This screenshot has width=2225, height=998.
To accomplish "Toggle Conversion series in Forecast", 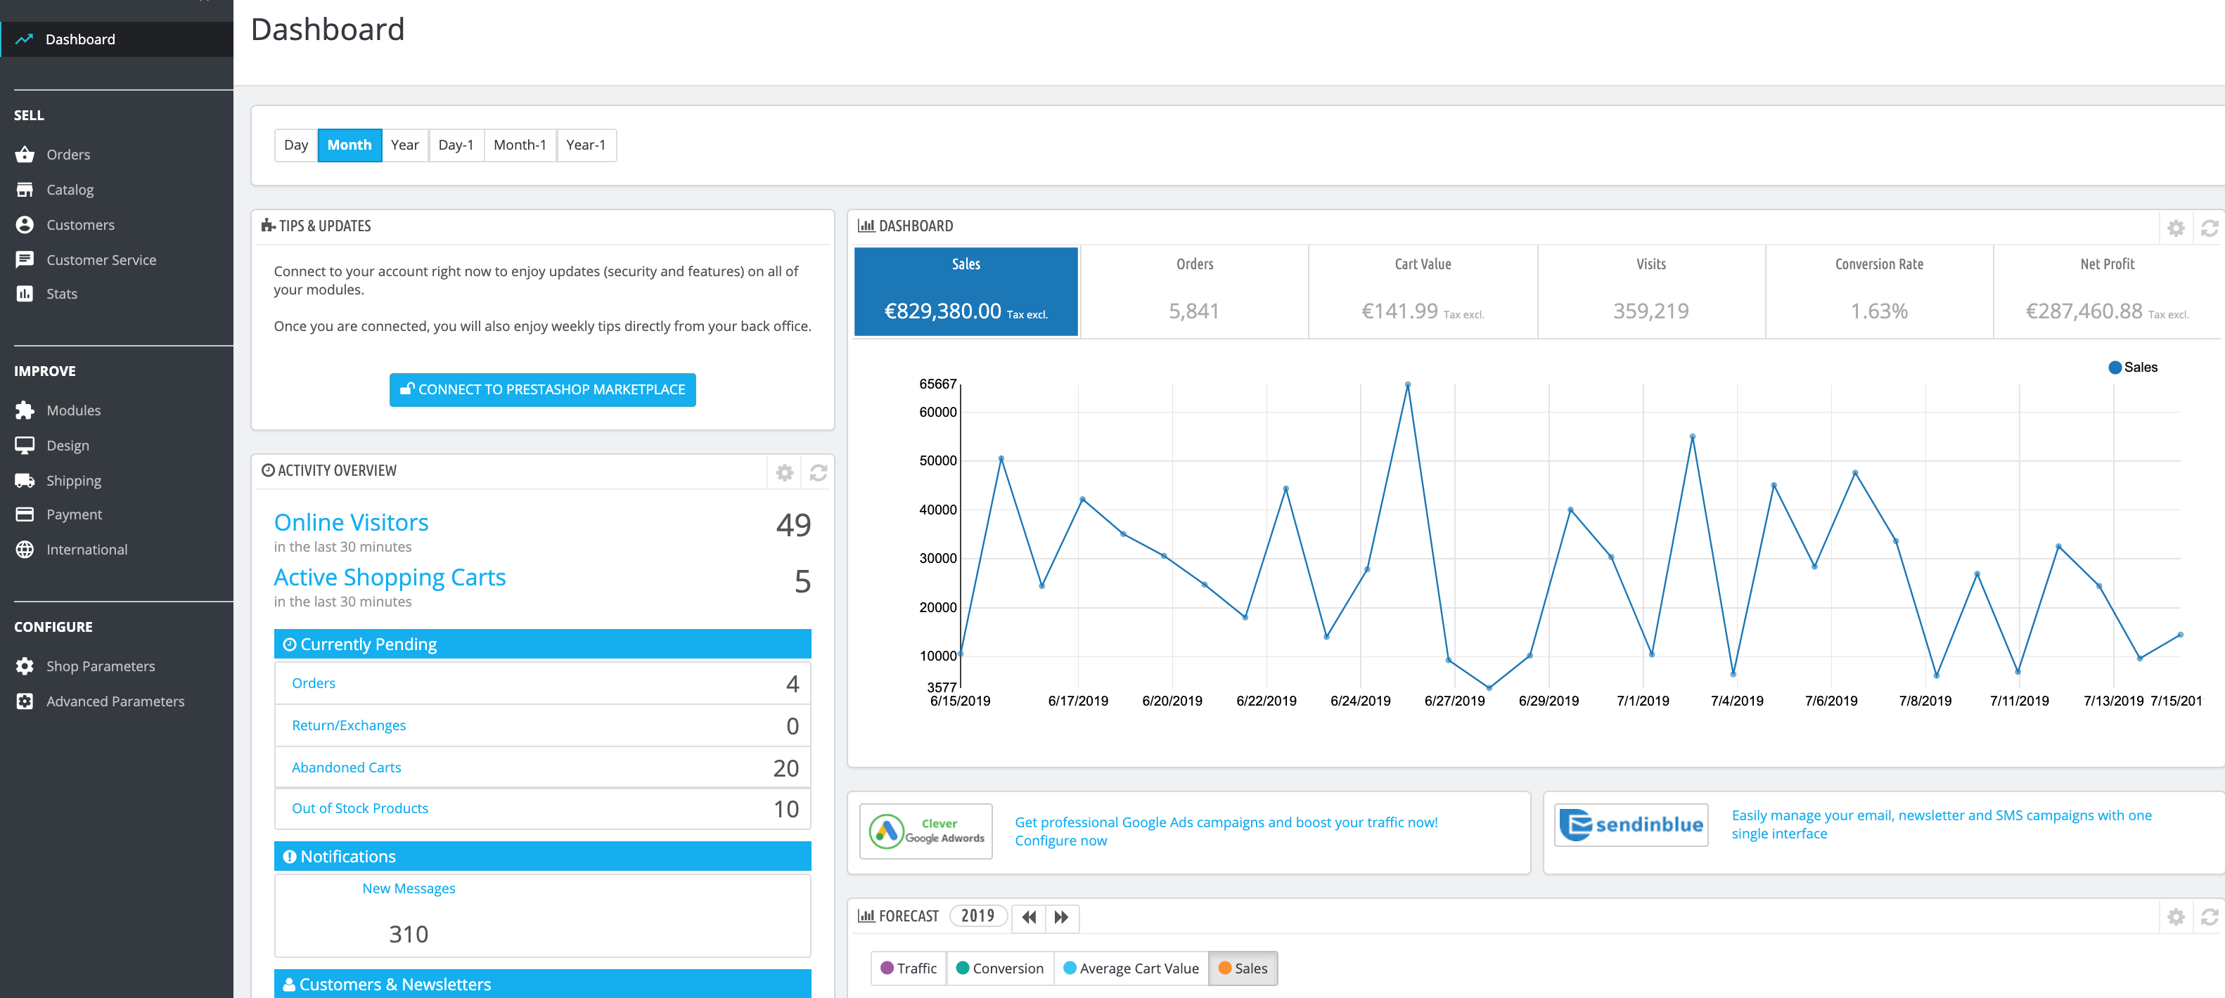I will [1000, 968].
